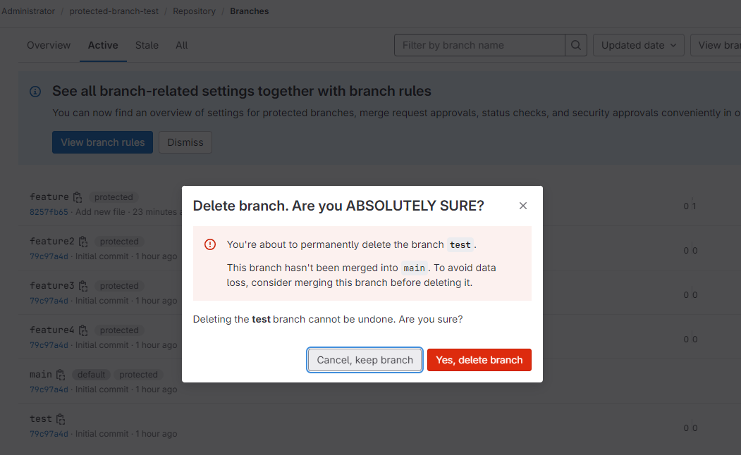Copy the main branch name
Viewport: 741px width, 455px height.
coord(61,375)
